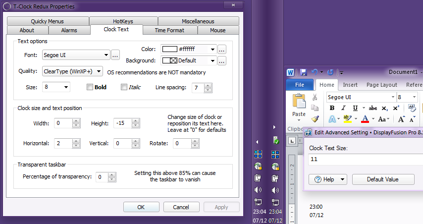Click the text highlight color icon
This screenshot has width=423, height=224.
click(x=347, y=119)
